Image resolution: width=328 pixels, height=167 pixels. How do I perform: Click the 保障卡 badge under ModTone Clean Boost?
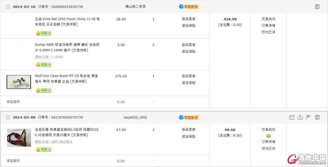click(x=44, y=90)
